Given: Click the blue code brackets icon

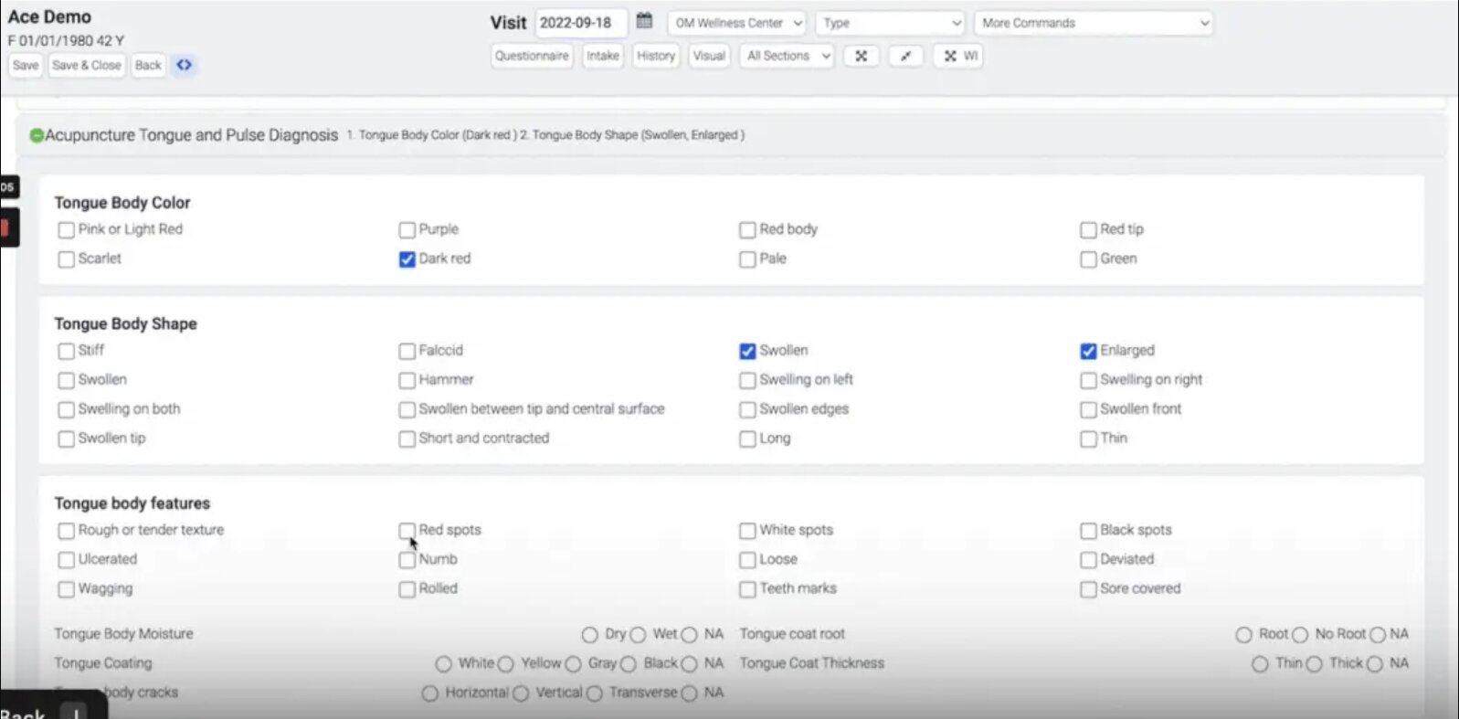Looking at the screenshot, I should (x=184, y=65).
